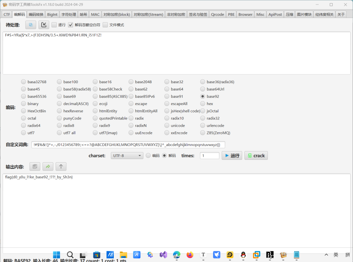
Task: Expand the charset UTF-8 dropdown
Action: click(127, 156)
